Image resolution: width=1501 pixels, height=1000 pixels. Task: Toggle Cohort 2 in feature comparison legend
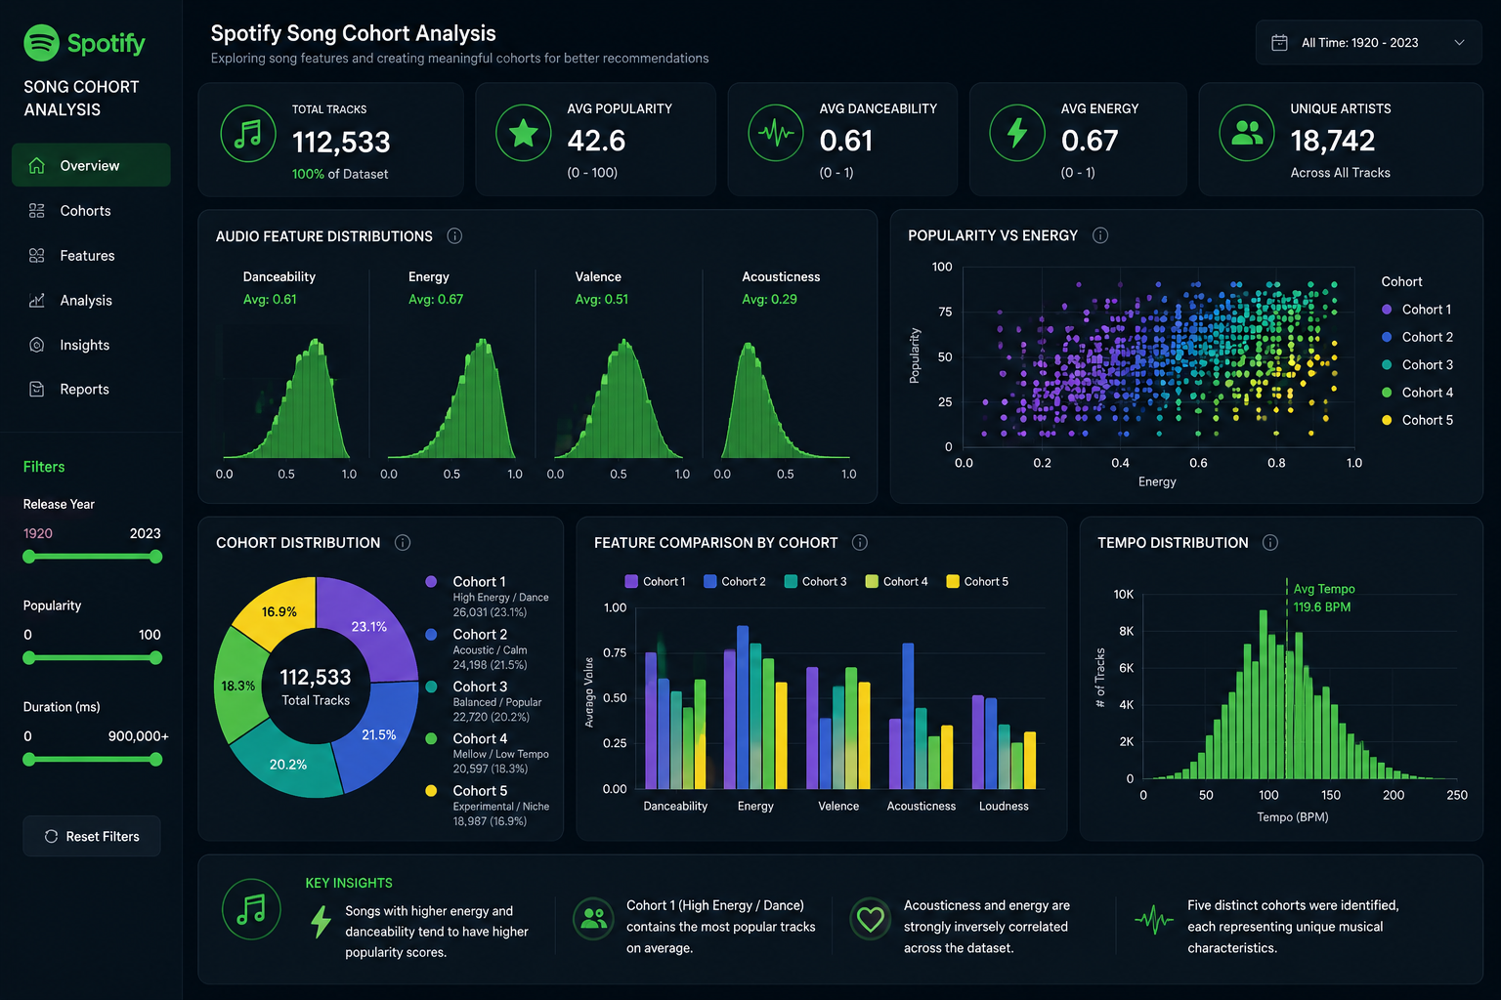point(735,582)
